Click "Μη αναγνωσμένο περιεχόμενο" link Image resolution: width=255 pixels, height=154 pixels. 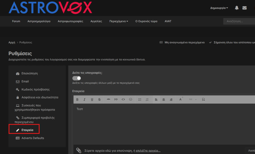(184, 42)
